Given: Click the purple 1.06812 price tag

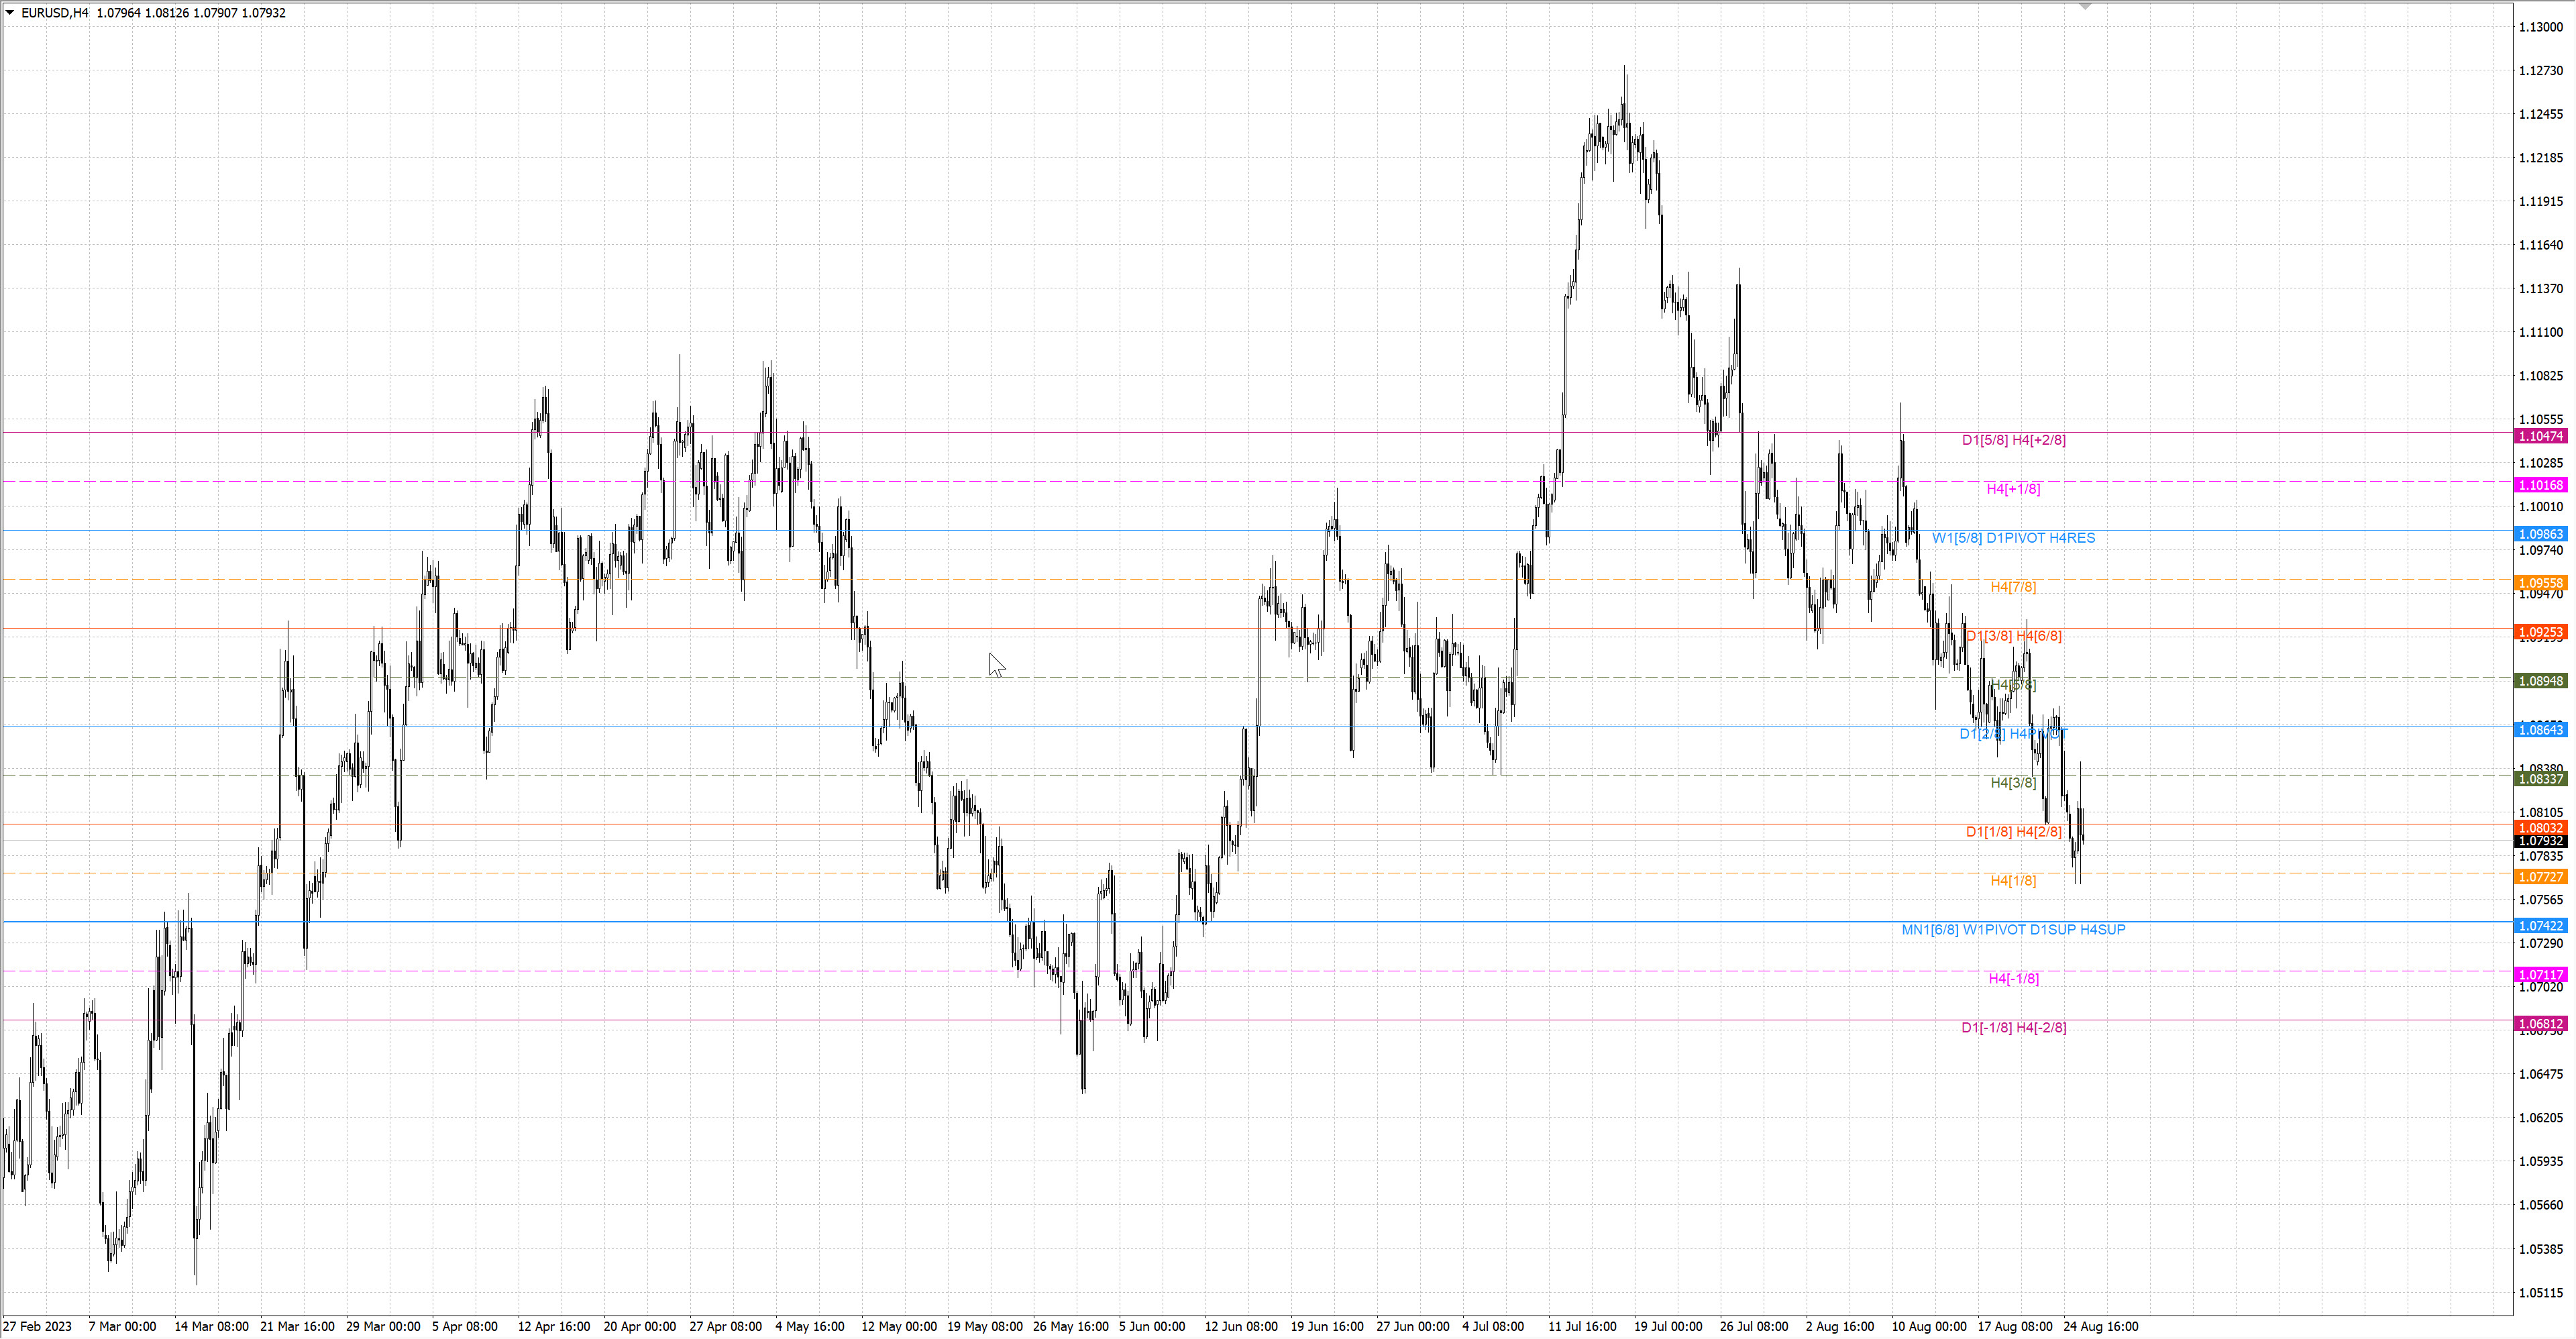Looking at the screenshot, I should 2540,1024.
